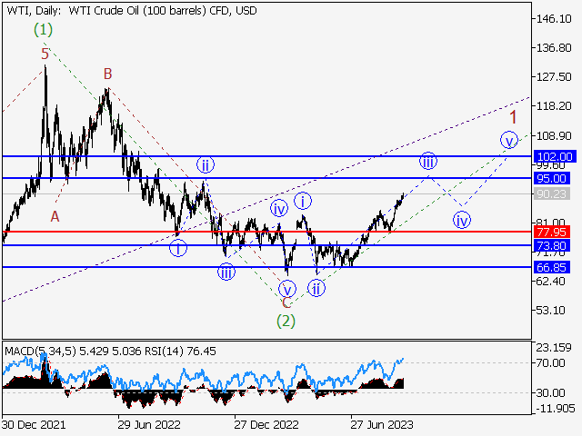Click the '-11.905' indicator scale value
582x436 pixels.
click(x=556, y=409)
